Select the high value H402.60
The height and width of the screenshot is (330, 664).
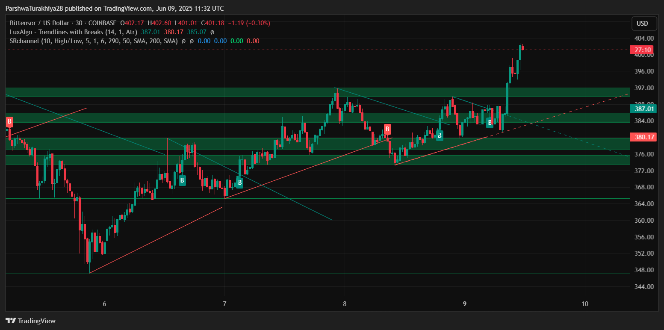[x=159, y=23]
